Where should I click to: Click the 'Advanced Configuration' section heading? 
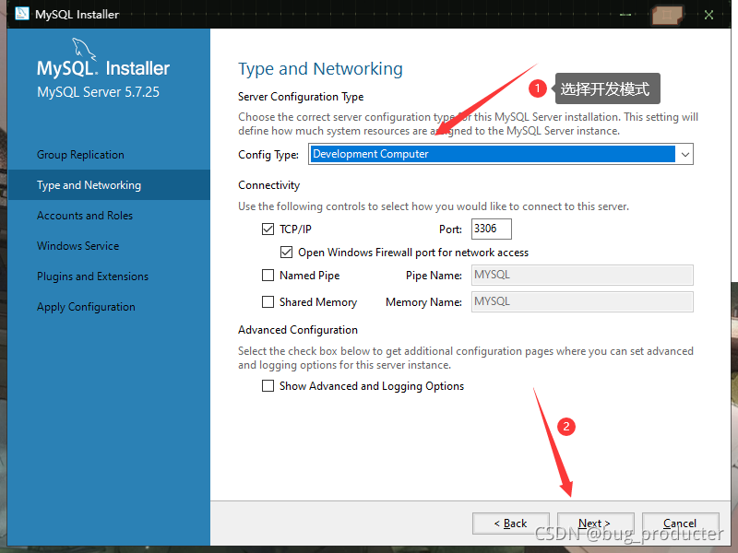(x=298, y=330)
